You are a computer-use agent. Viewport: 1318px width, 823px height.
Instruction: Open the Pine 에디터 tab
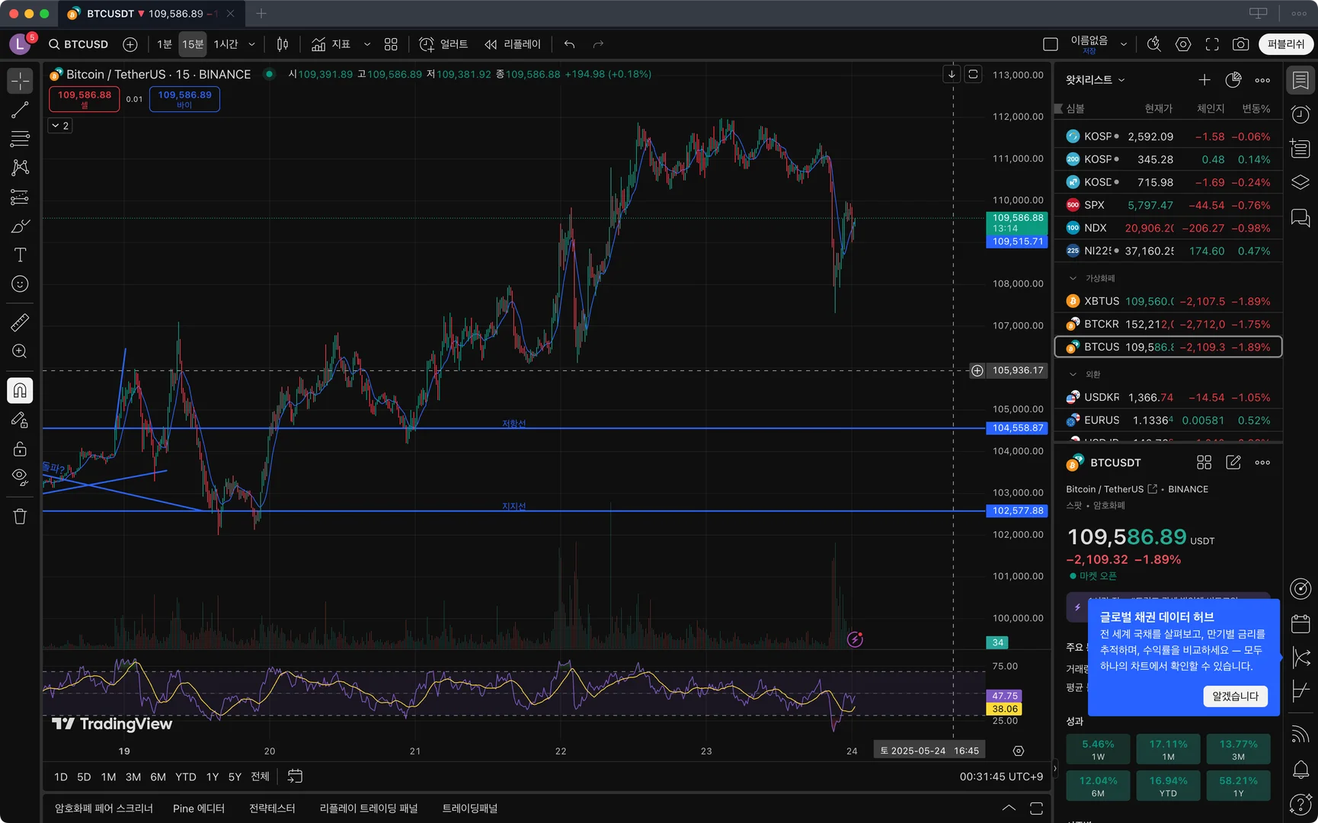point(198,809)
